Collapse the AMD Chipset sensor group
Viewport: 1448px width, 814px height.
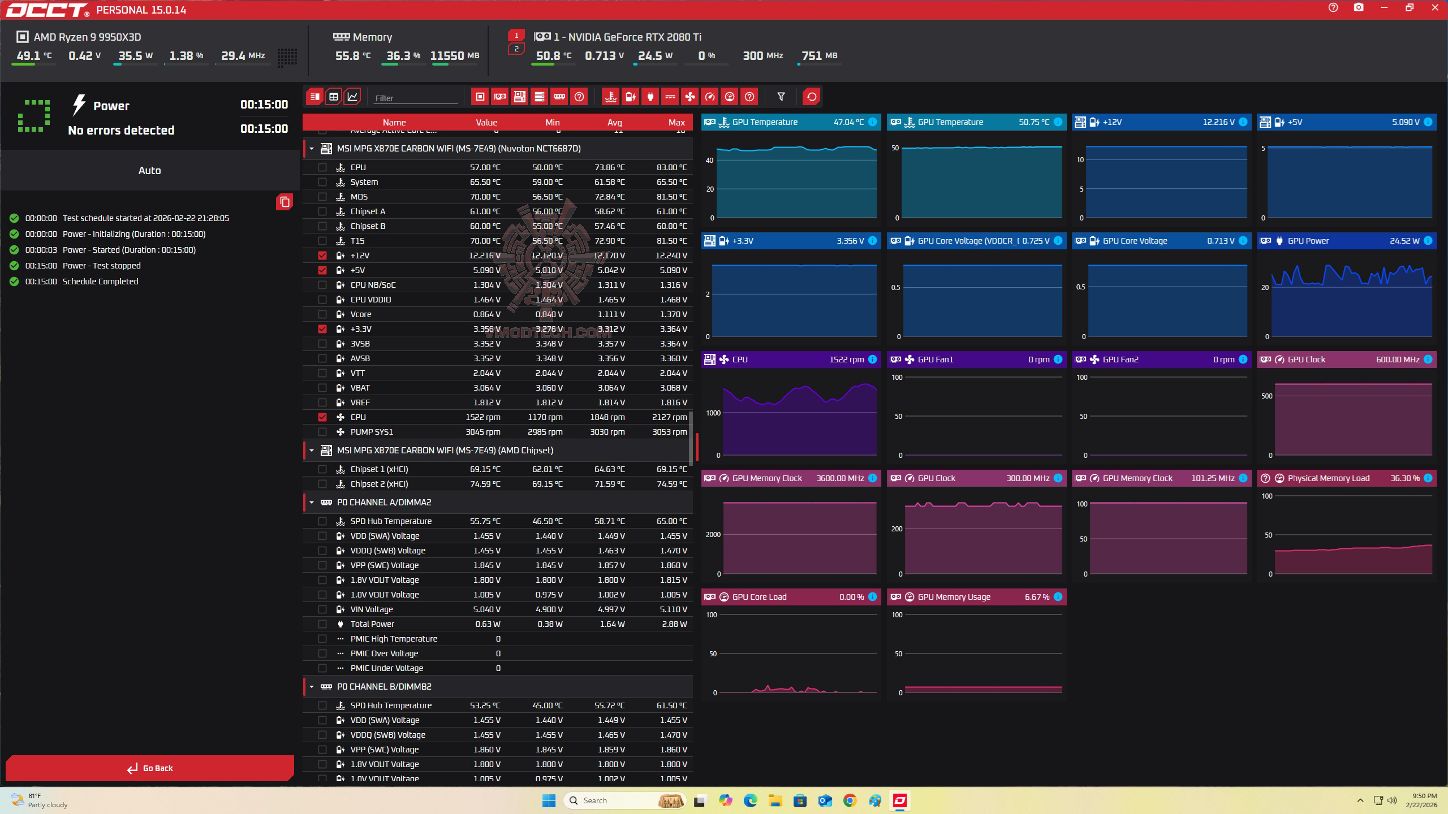pyautogui.click(x=312, y=451)
